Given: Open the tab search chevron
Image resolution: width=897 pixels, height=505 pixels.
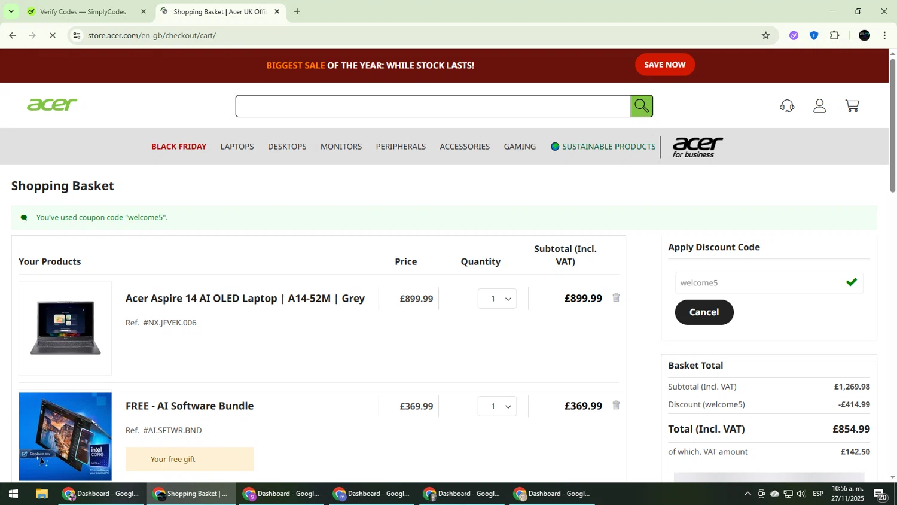Looking at the screenshot, I should click(11, 11).
